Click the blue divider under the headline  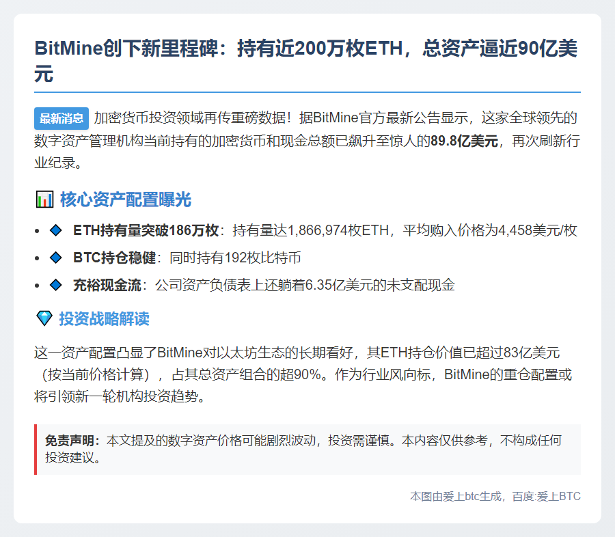[307, 92]
